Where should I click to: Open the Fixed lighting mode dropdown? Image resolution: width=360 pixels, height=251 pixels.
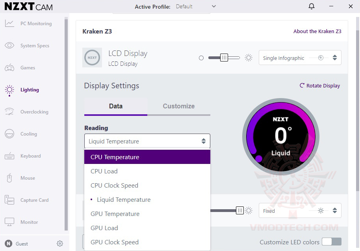click(x=300, y=210)
